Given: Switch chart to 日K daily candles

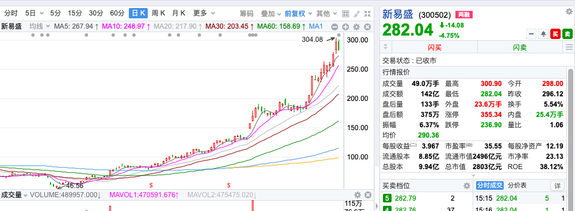Looking at the screenshot, I should [x=138, y=14].
